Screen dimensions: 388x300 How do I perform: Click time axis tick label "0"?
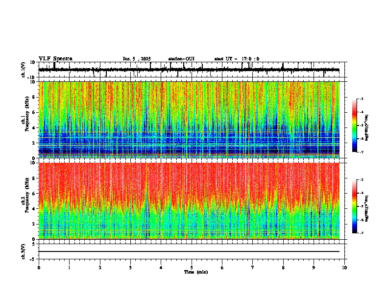39,268
